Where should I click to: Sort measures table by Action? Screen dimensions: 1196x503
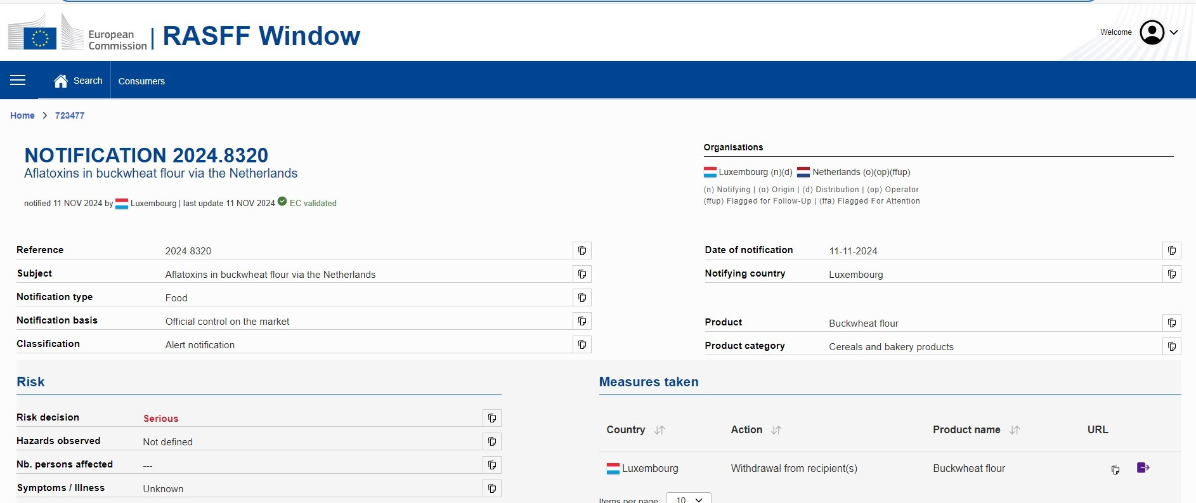pyautogui.click(x=776, y=430)
